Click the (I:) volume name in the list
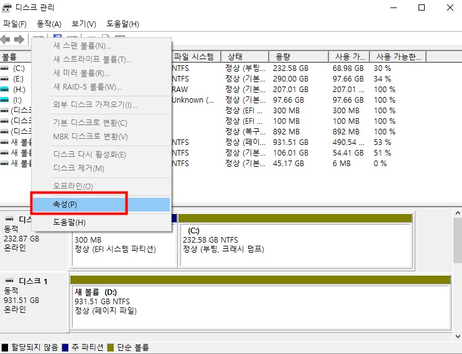462x354 pixels. pyautogui.click(x=17, y=100)
